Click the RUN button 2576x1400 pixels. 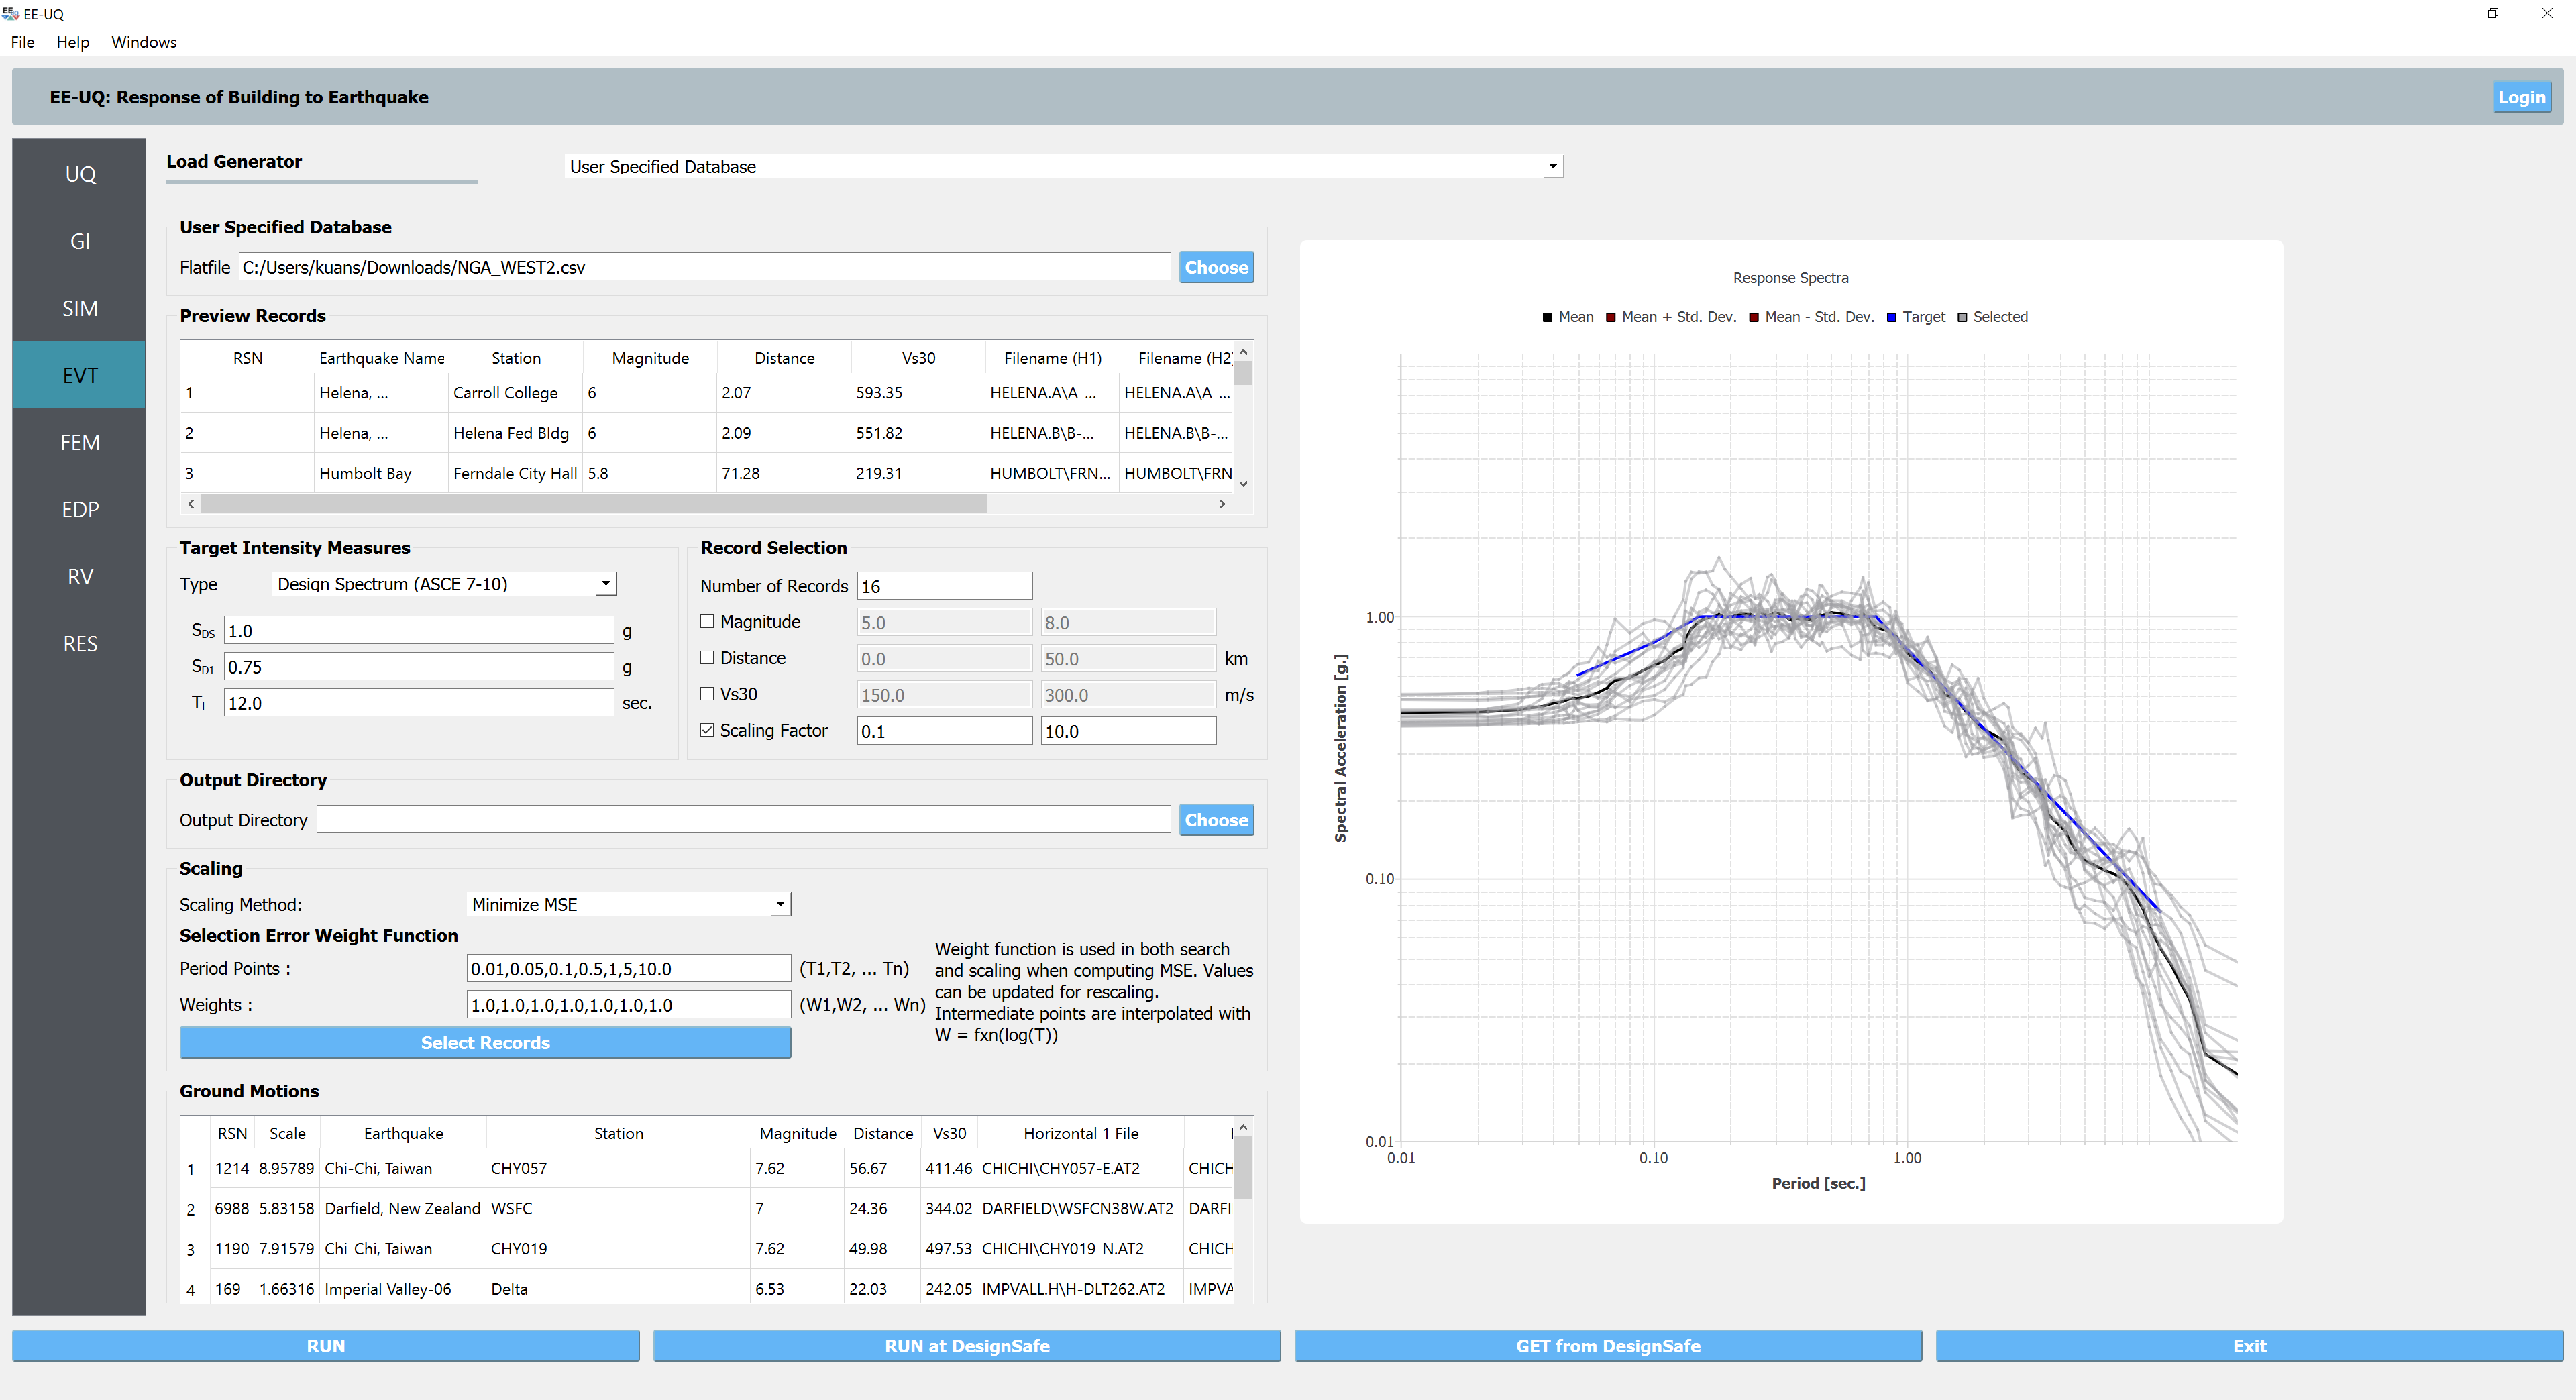pos(325,1346)
